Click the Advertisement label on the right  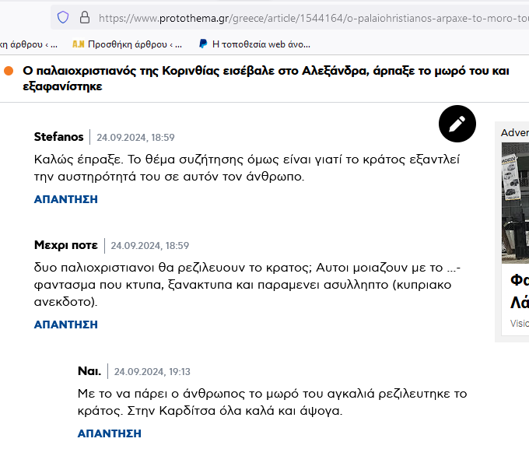515,132
